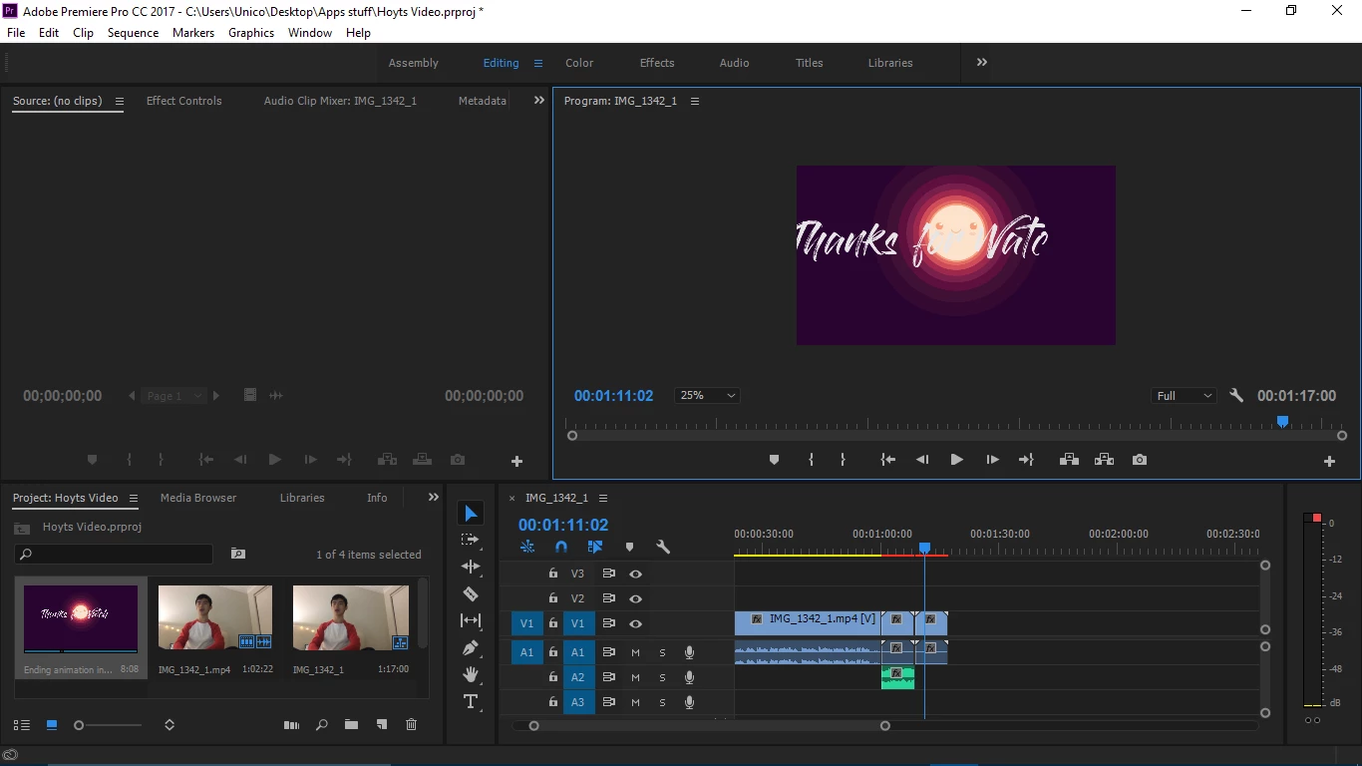Switch to the Color workspace tab
Image resolution: width=1362 pixels, height=766 pixels.
pos(579,63)
